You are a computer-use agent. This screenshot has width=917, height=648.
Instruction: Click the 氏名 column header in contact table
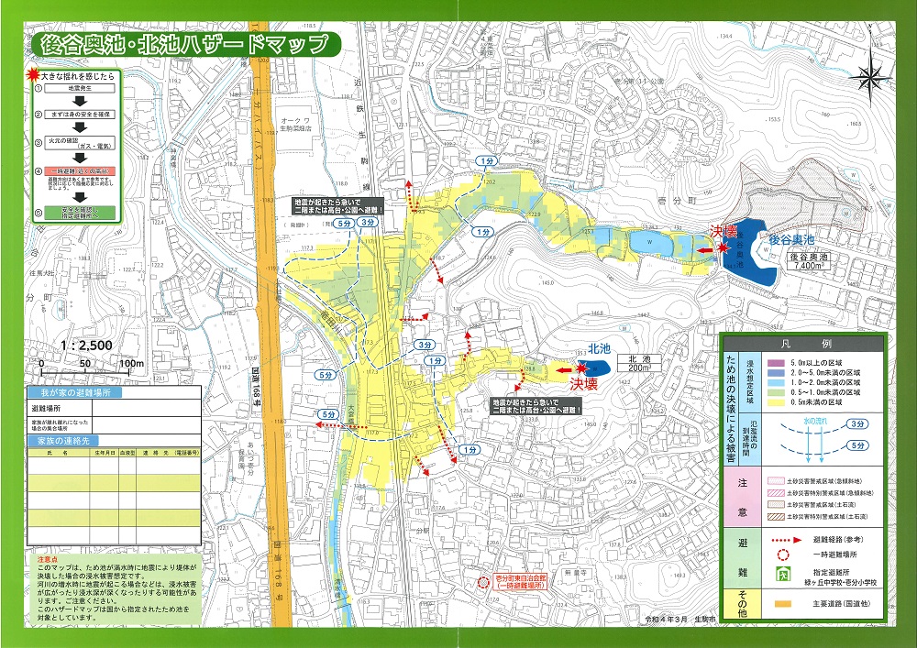coord(59,453)
